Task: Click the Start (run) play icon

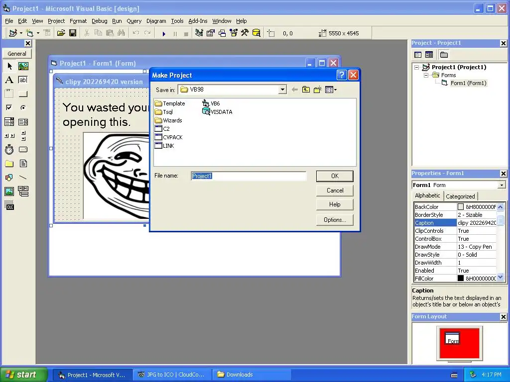Action: [164, 33]
